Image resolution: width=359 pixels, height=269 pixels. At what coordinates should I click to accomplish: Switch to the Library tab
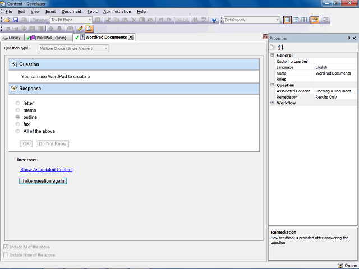pos(12,38)
